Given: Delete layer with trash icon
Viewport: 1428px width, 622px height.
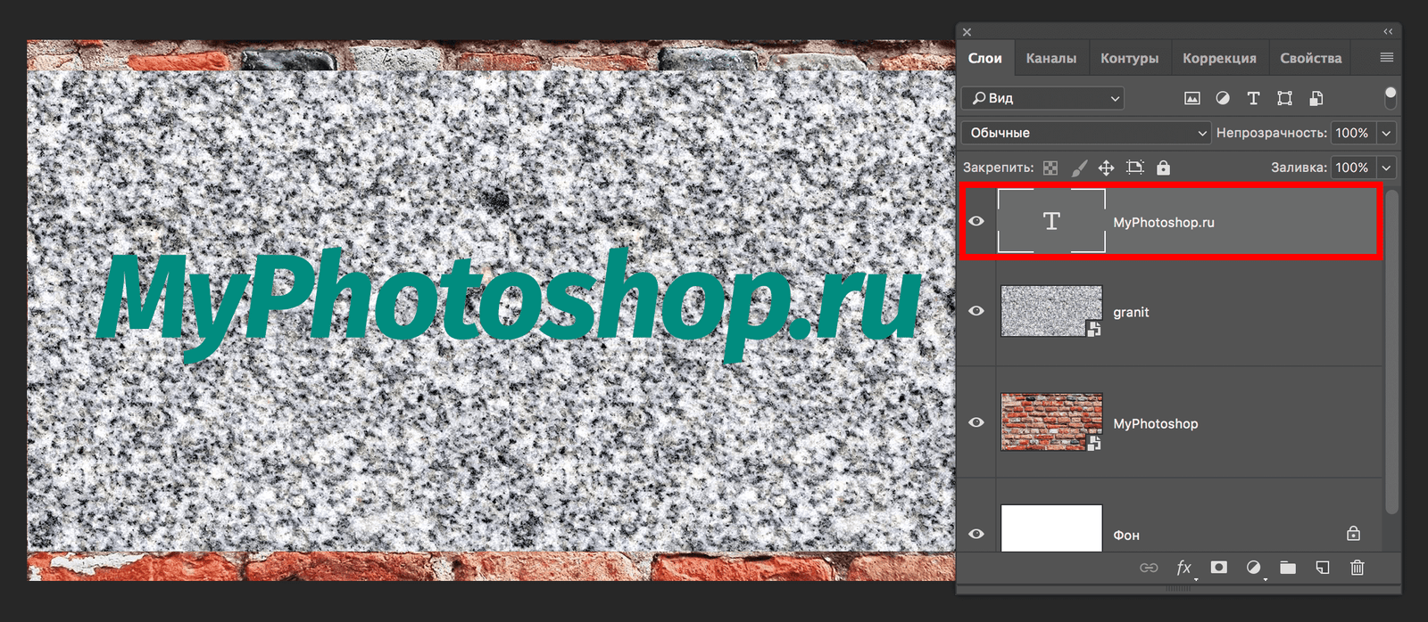Looking at the screenshot, I should tap(1357, 568).
